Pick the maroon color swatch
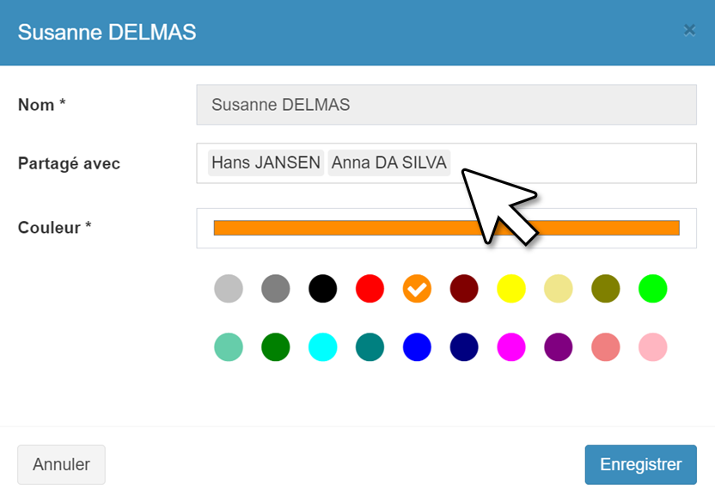715x502 pixels. 465,289
